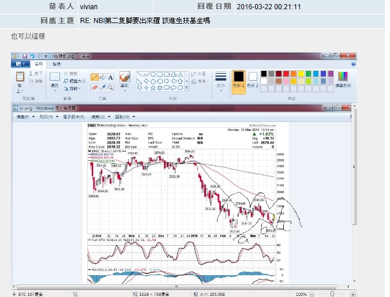Open the Paint application menu button
This screenshot has width=390, height=297.
pyautogui.click(x=20, y=64)
